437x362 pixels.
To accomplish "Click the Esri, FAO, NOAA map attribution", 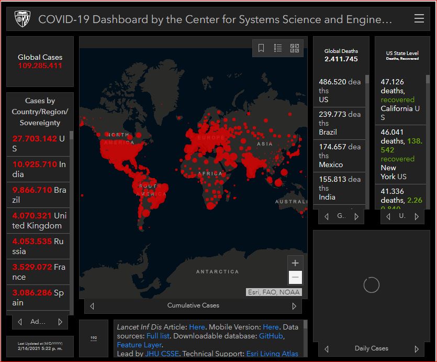I will (274, 292).
